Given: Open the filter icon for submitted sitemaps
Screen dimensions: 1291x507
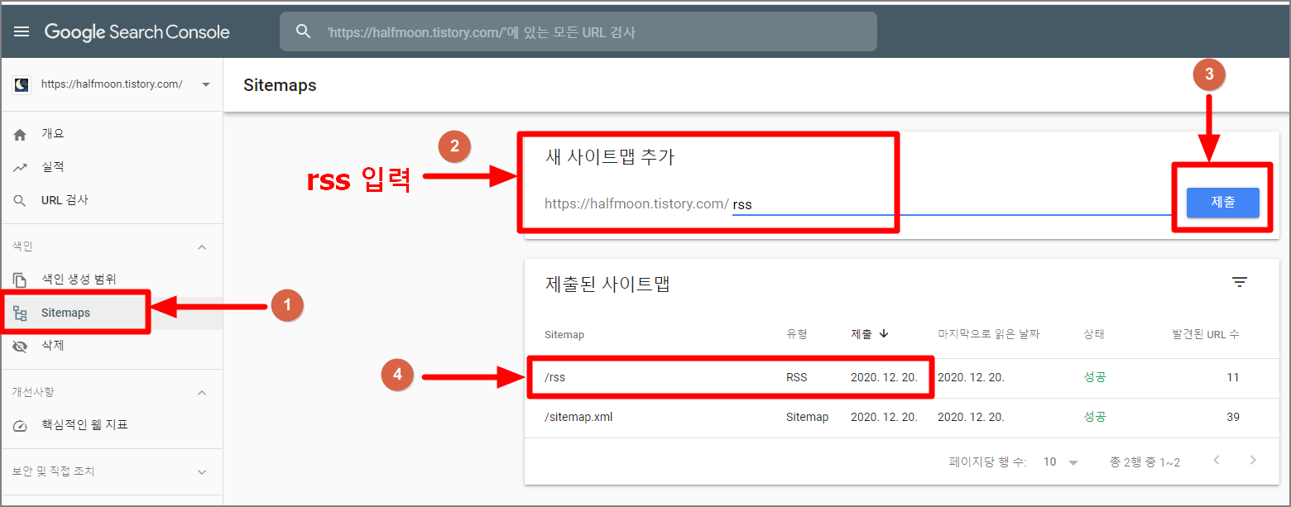Looking at the screenshot, I should [x=1239, y=283].
